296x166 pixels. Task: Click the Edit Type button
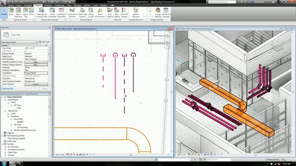point(44,42)
